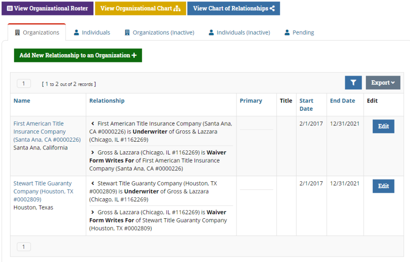Click page 1 at bottom of table
The height and width of the screenshot is (262, 410).
pyautogui.click(x=24, y=247)
